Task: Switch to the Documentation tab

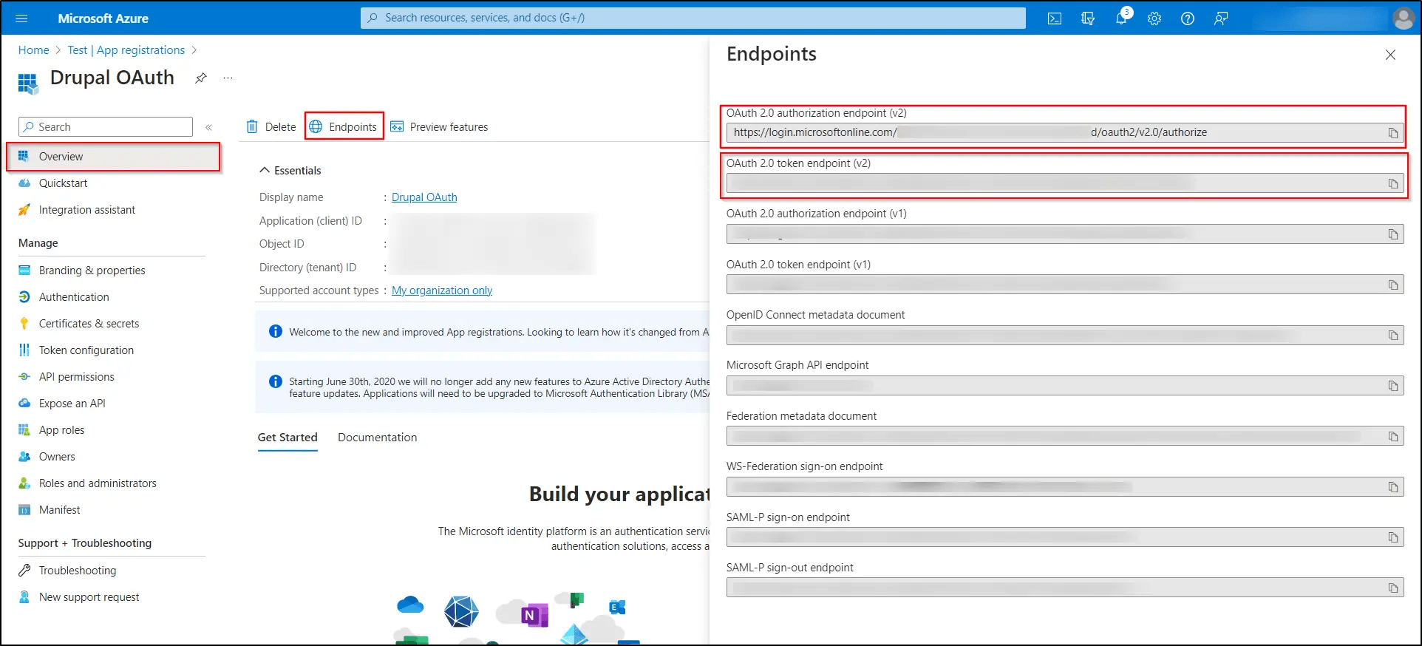Action: pyautogui.click(x=377, y=438)
